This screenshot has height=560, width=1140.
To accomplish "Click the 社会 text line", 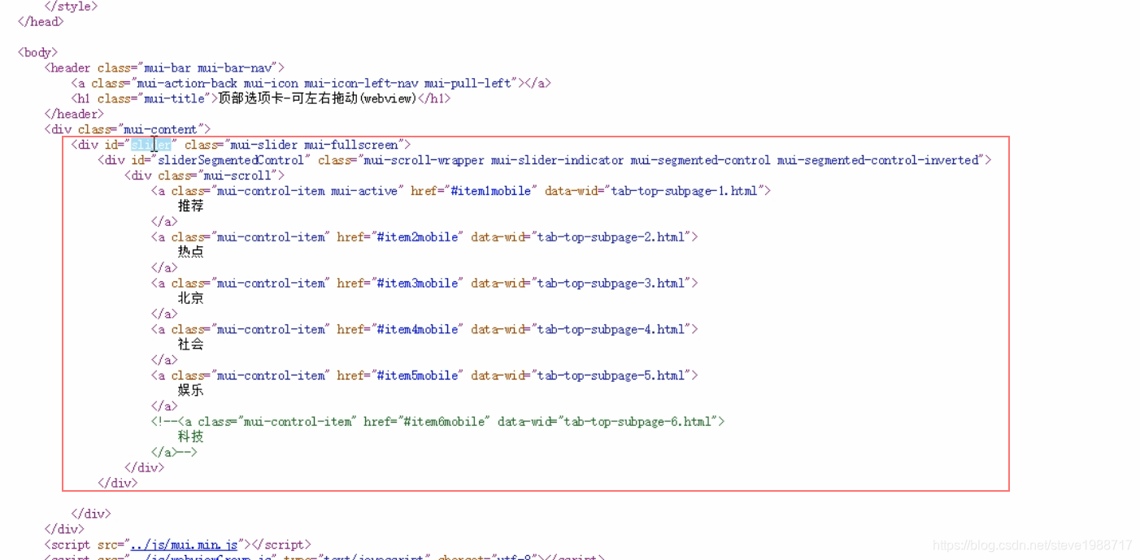I will point(191,345).
